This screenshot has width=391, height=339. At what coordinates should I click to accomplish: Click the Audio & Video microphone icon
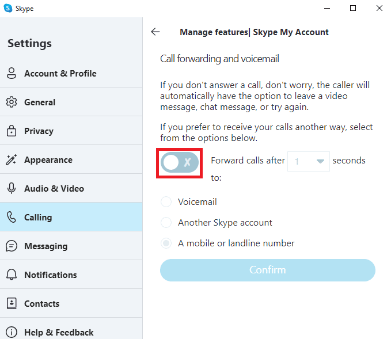click(12, 188)
